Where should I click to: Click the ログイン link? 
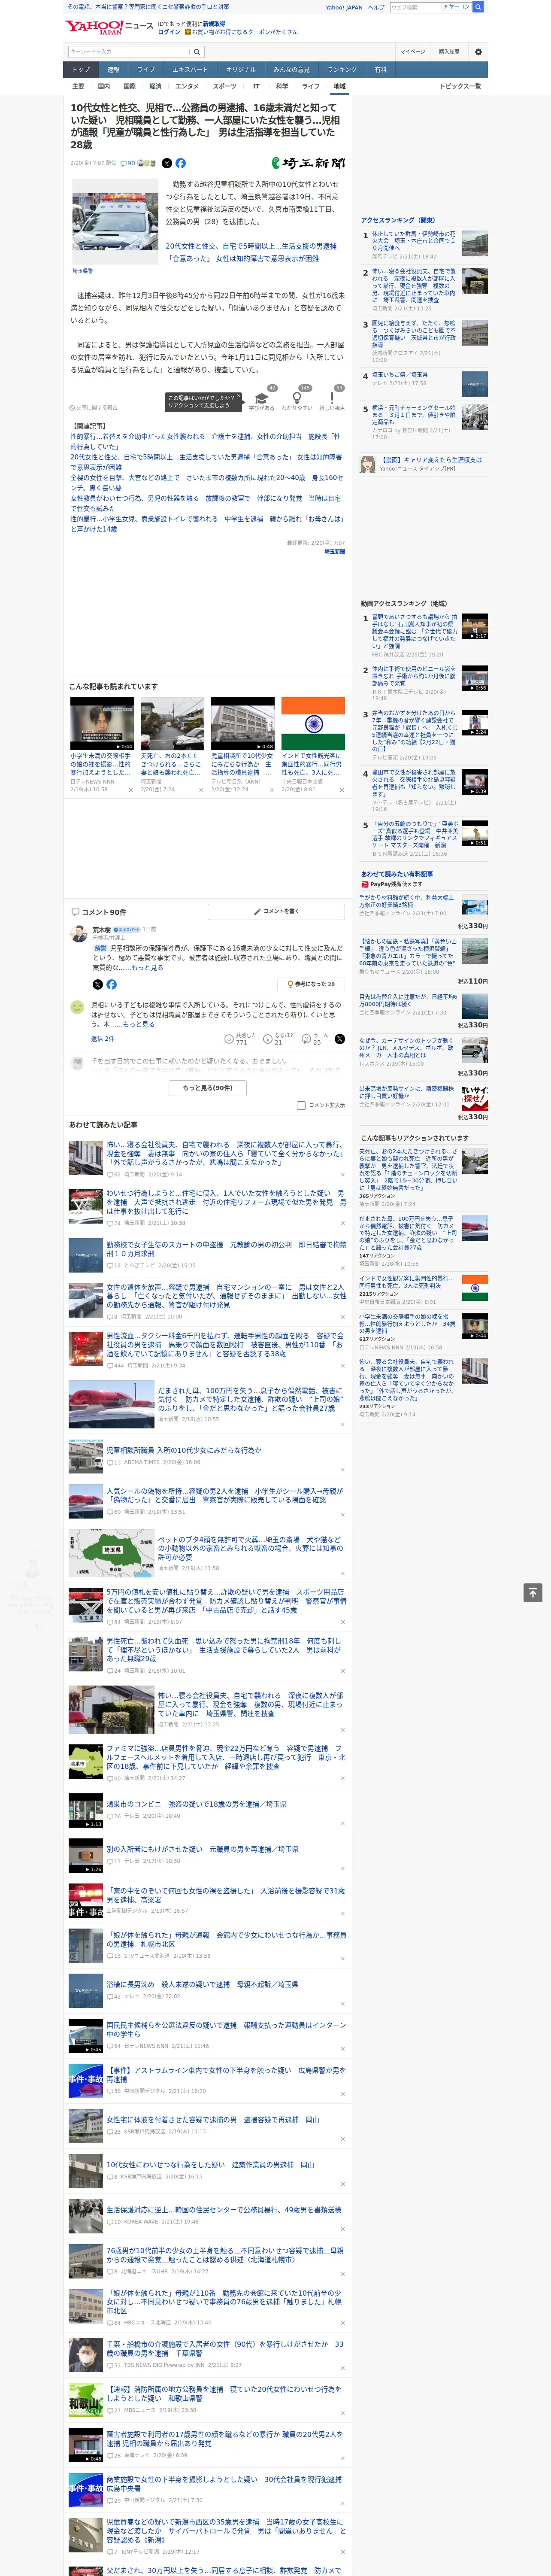(169, 32)
